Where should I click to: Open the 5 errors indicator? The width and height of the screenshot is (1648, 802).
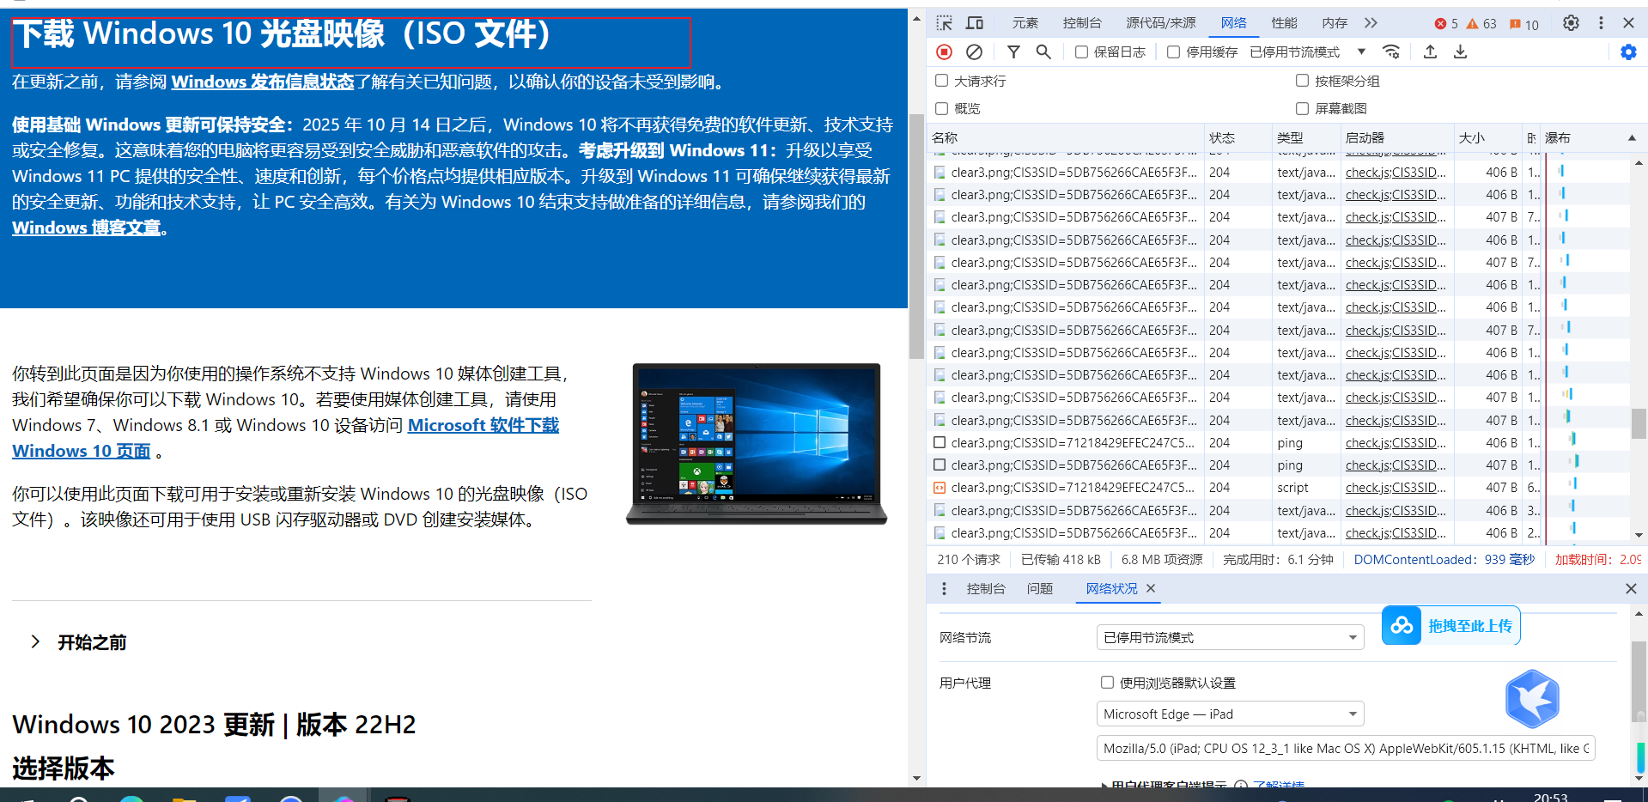coord(1446,24)
